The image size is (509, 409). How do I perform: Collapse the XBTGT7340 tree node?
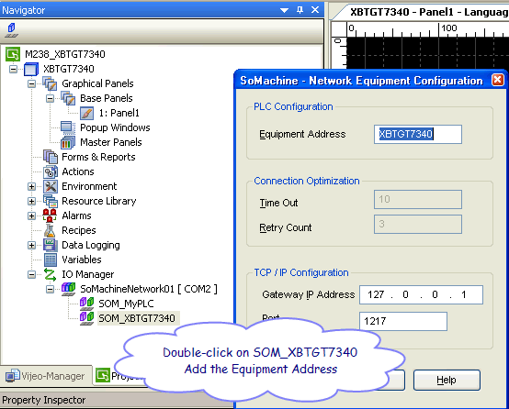tap(13, 69)
